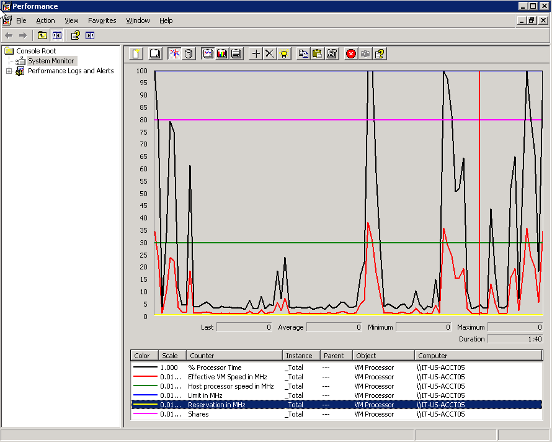Switch to the View Histogram mode
The image size is (552, 442).
tap(222, 54)
